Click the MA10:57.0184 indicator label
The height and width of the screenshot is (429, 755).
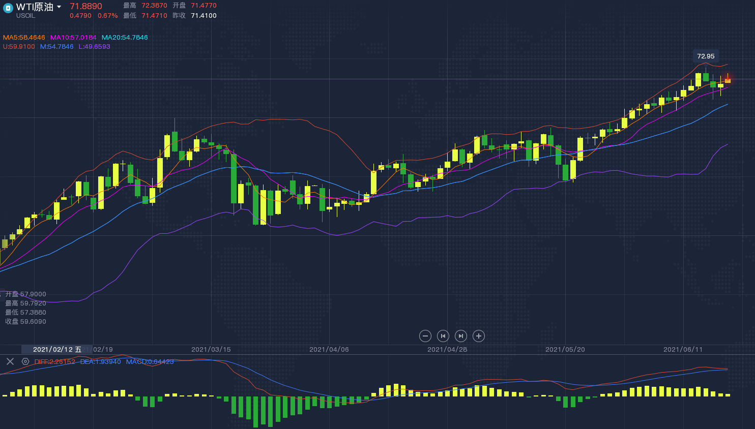pos(73,38)
